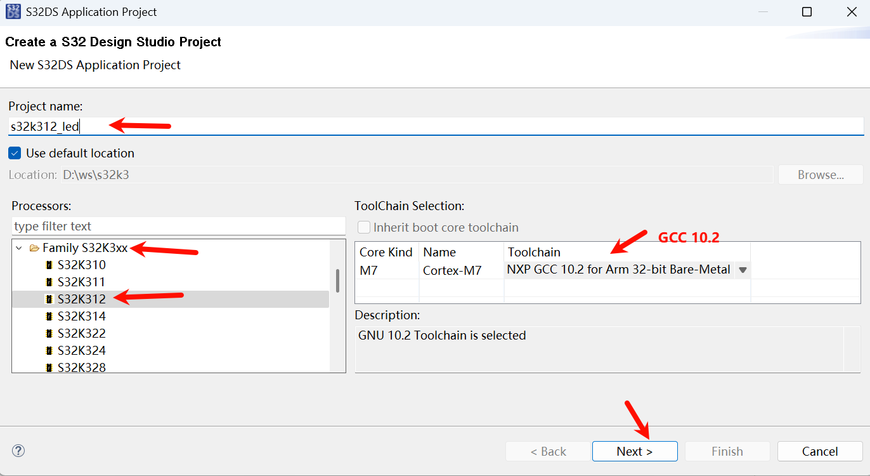Open the Toolchain dropdown arrow

(x=743, y=270)
